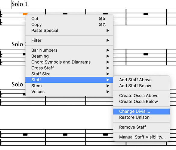Choose Copy in the context menu

coord(69,25)
